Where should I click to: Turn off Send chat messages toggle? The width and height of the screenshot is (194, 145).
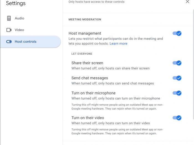click(x=177, y=78)
